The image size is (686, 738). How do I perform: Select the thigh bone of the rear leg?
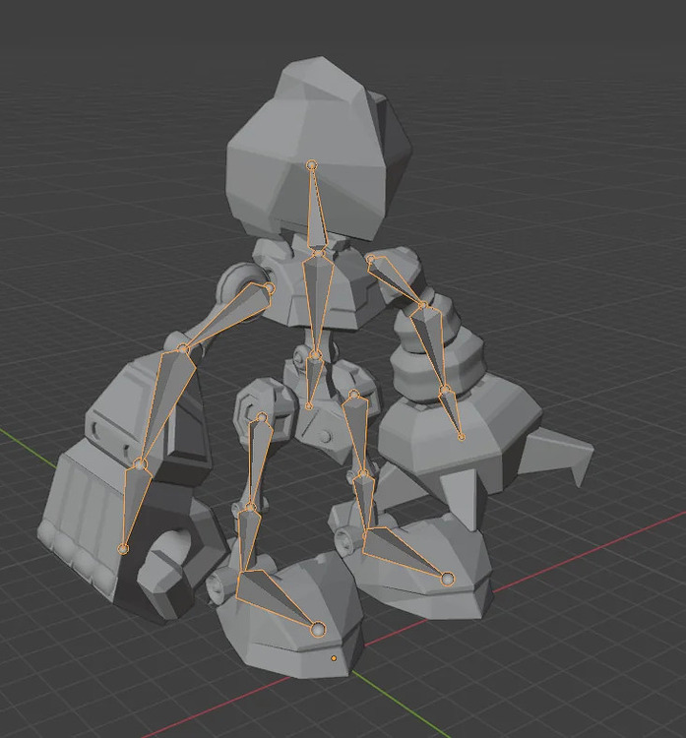[x=355, y=431]
